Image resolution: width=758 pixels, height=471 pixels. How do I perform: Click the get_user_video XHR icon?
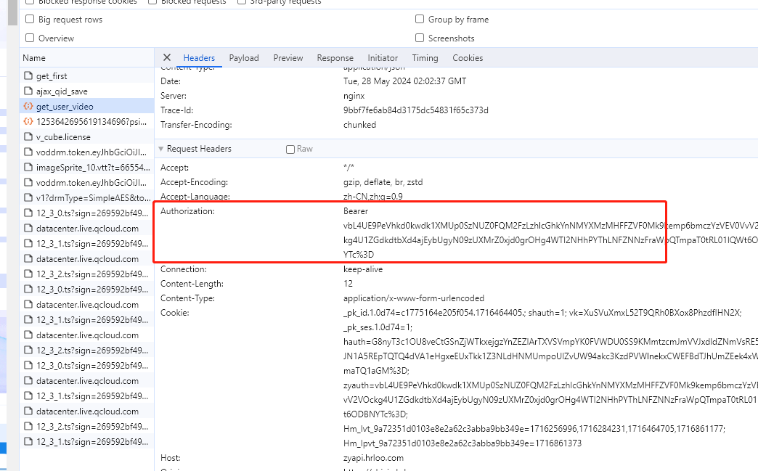[28, 106]
